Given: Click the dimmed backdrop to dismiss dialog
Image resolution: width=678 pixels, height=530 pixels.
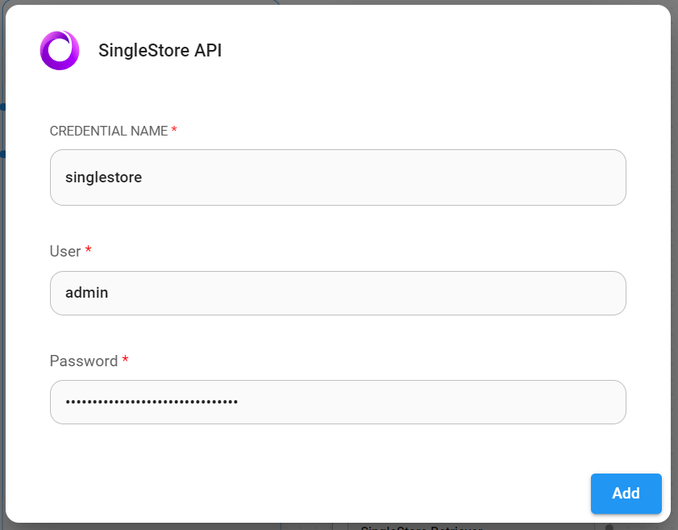Looking at the screenshot, I should coord(674,242).
